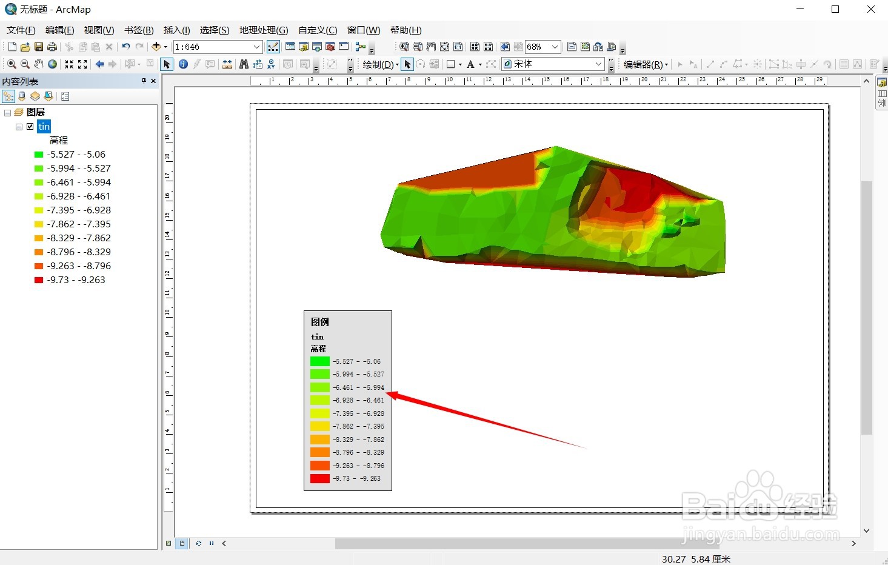Select the layout Pan tool
Screen dimensions: 888x565
431,47
